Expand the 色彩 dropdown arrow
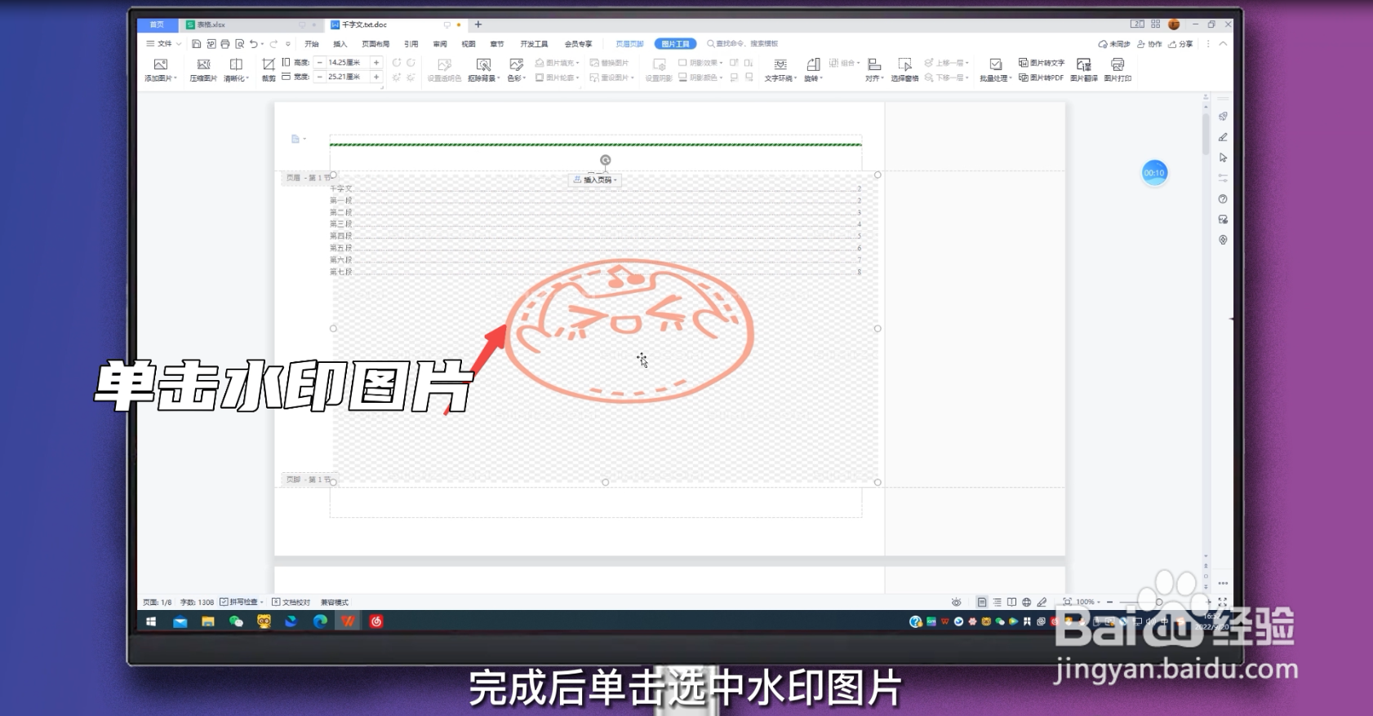 [x=525, y=78]
